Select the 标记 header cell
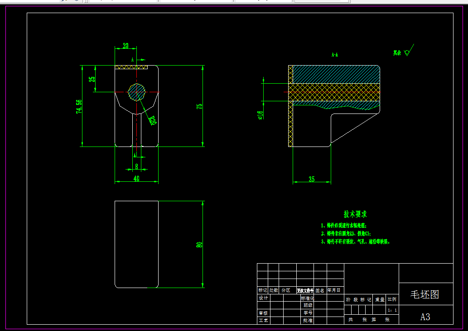This screenshot has height=331, width=468. click(x=263, y=290)
